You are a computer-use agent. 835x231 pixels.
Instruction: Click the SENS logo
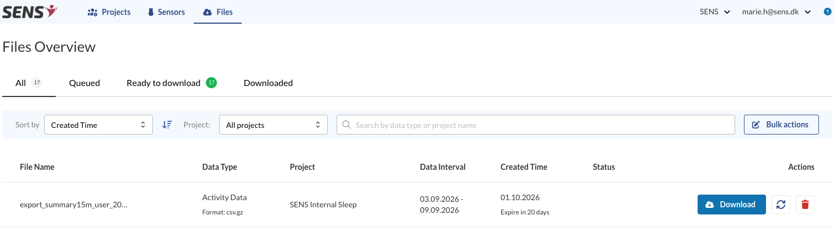(x=29, y=11)
